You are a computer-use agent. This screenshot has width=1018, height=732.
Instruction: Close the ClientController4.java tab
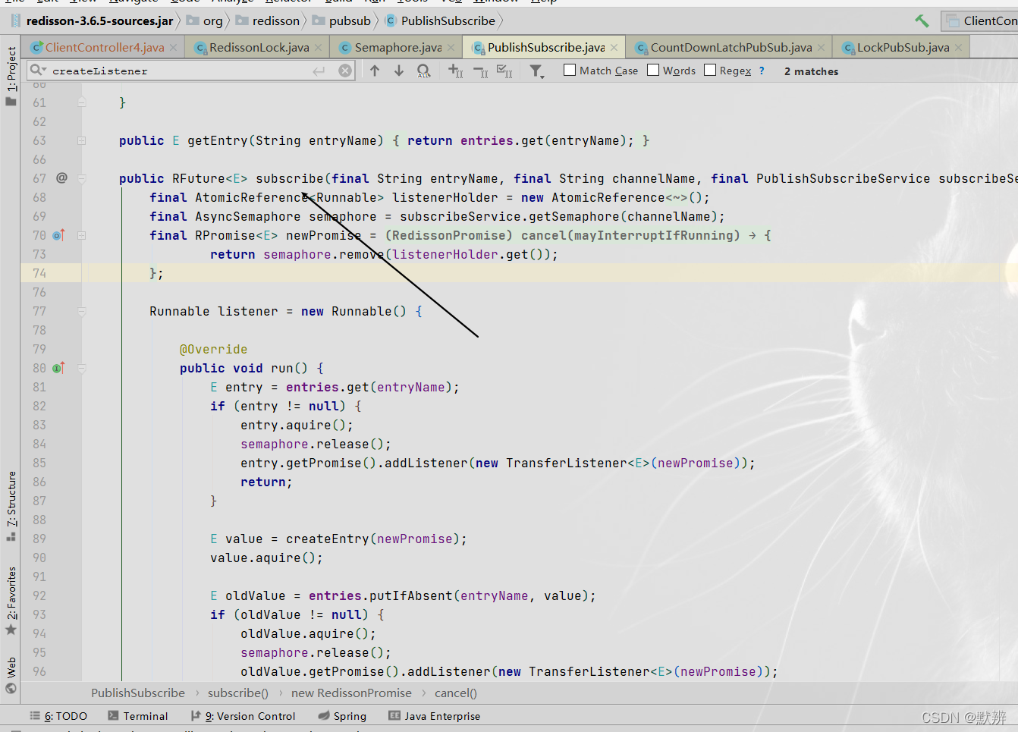173,48
